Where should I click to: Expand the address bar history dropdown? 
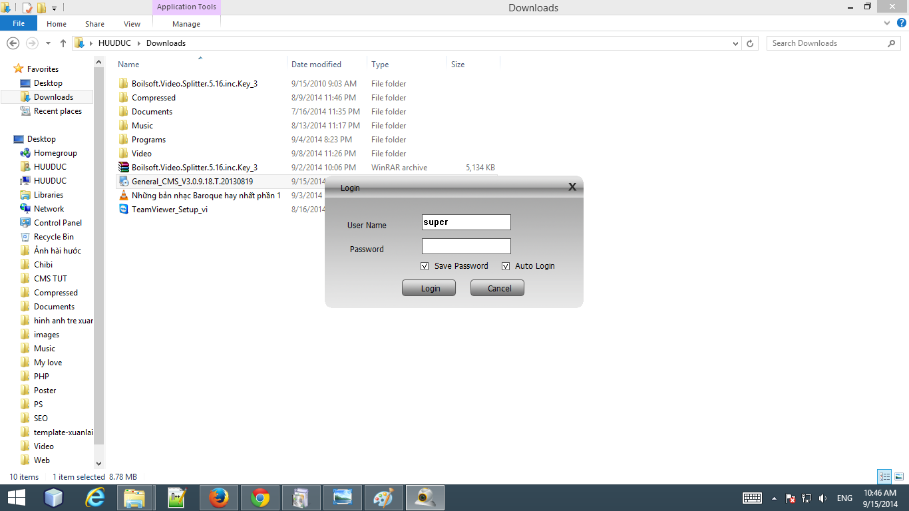(x=735, y=43)
